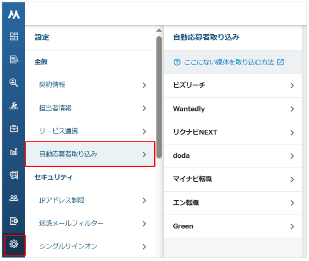309x261 pixels.
Task: Open the 契約情報 settings item
Action: 90,85
